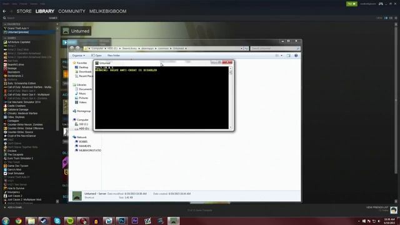
Task: Click New folder in Explorer toolbar
Action: coord(114,56)
